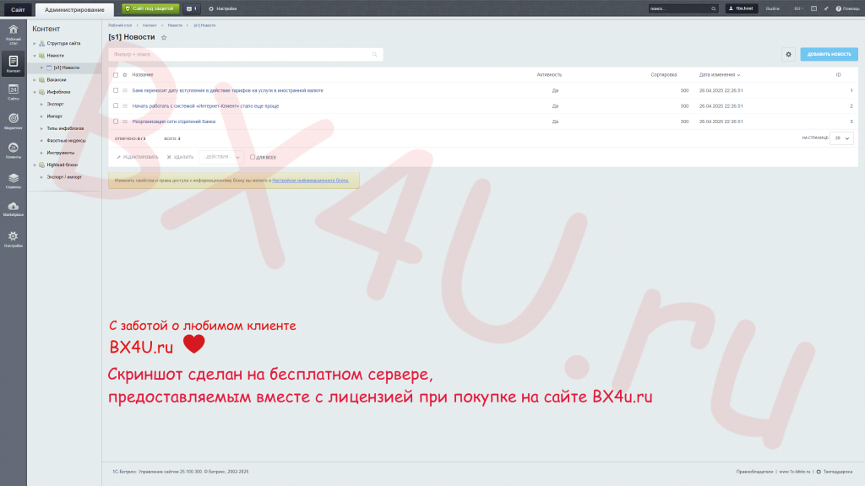Viewport: 865px width, 486px height.
Task: Sort by the Активность column header
Action: pyautogui.click(x=549, y=75)
